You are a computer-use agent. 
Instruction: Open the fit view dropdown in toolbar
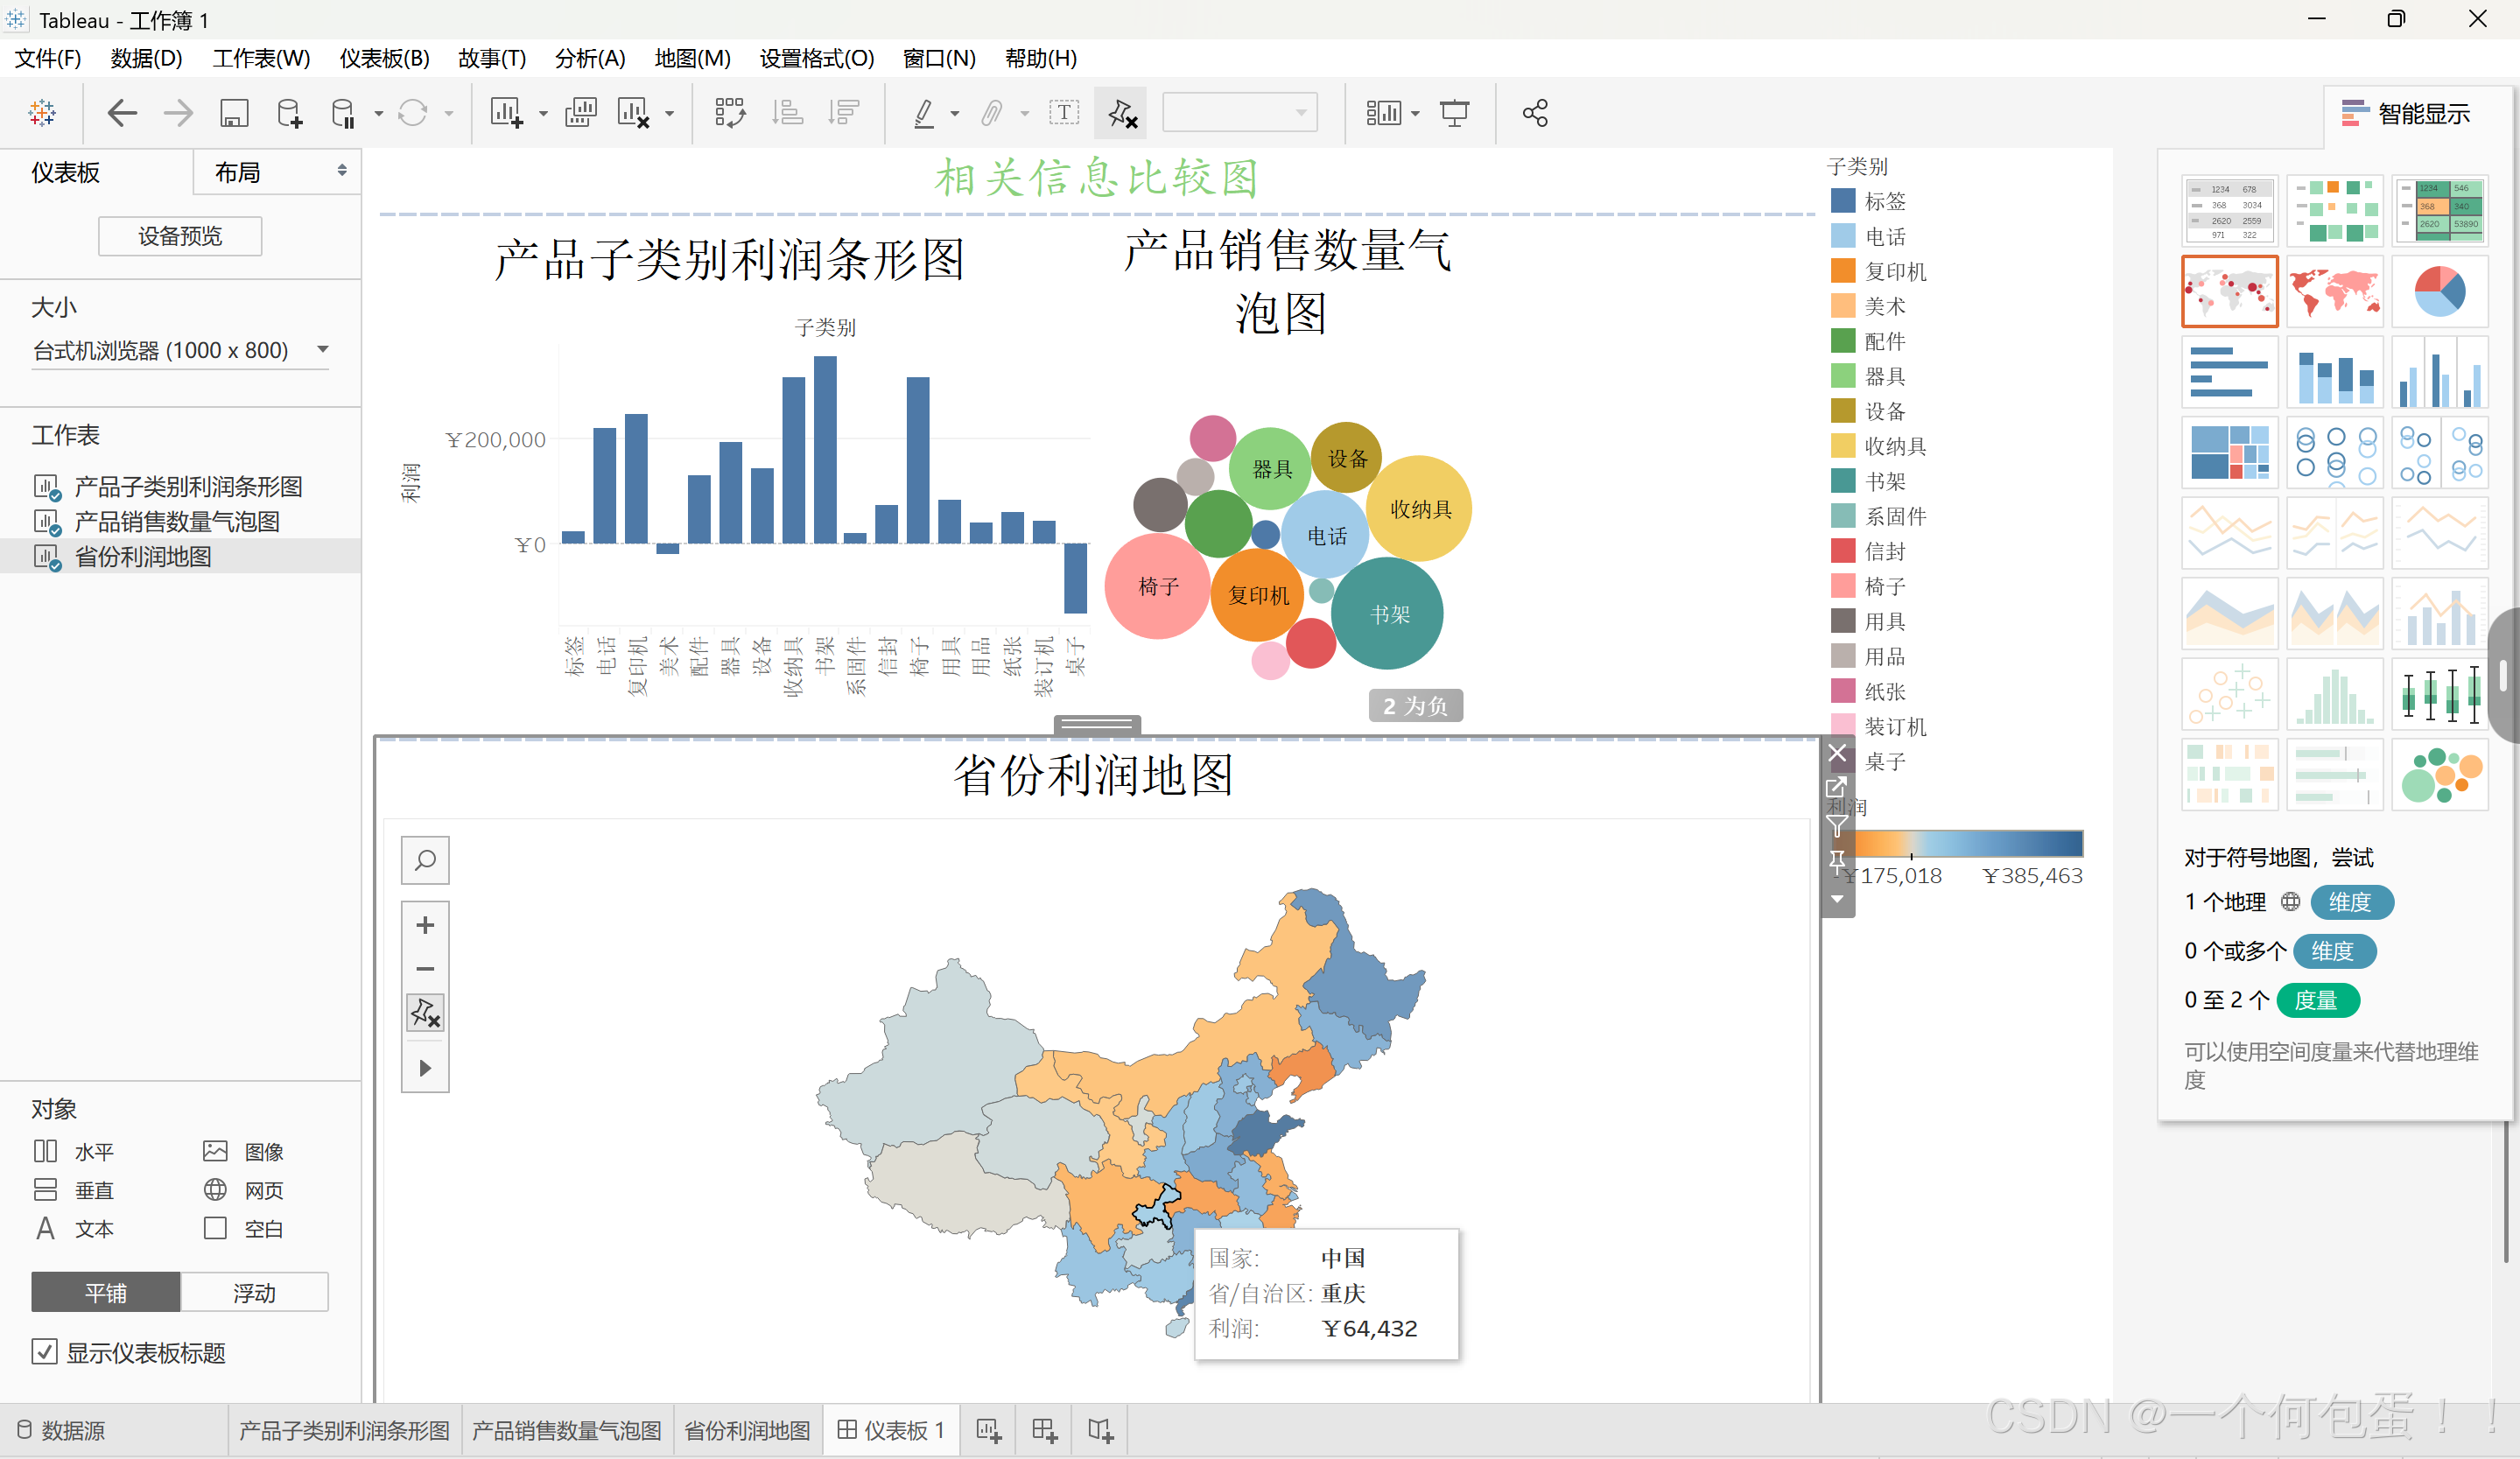pyautogui.click(x=1240, y=113)
